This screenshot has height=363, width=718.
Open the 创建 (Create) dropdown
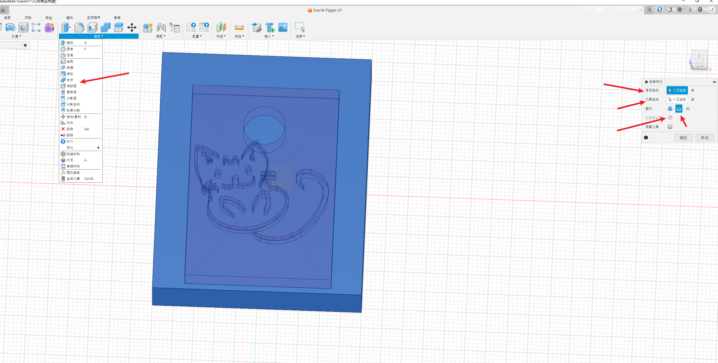[x=16, y=36]
